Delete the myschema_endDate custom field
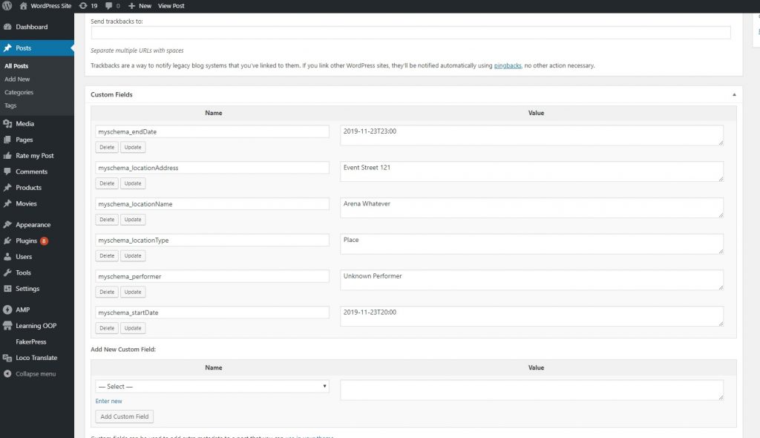Image resolution: width=760 pixels, height=438 pixels. (x=107, y=148)
